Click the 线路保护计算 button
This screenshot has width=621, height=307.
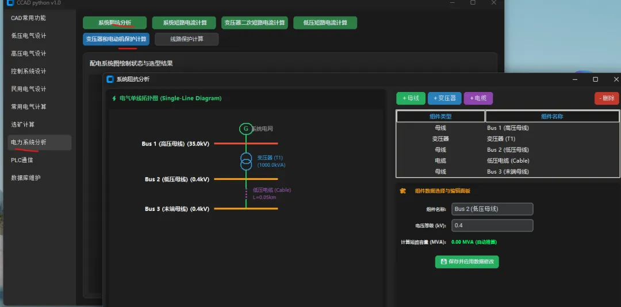pyautogui.click(x=186, y=39)
